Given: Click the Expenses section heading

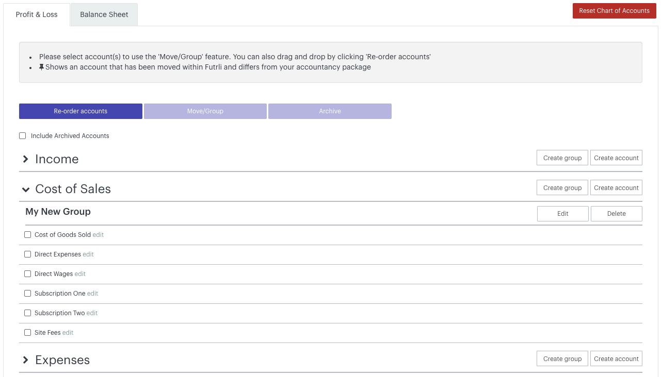Looking at the screenshot, I should [62, 360].
